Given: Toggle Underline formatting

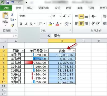Looking at the screenshot, I should pyautogui.click(x=31, y=24).
